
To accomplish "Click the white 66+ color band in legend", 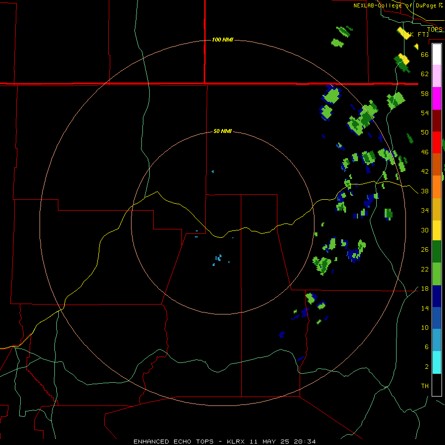I will tap(437, 54).
